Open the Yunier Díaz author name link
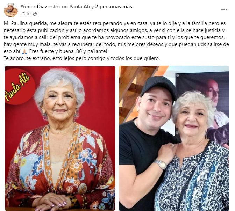 (x=34, y=7)
